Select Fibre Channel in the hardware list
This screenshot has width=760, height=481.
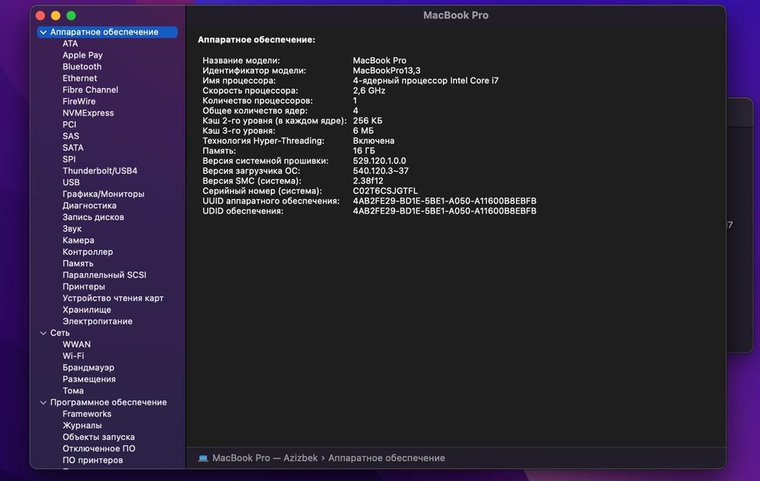tap(90, 90)
